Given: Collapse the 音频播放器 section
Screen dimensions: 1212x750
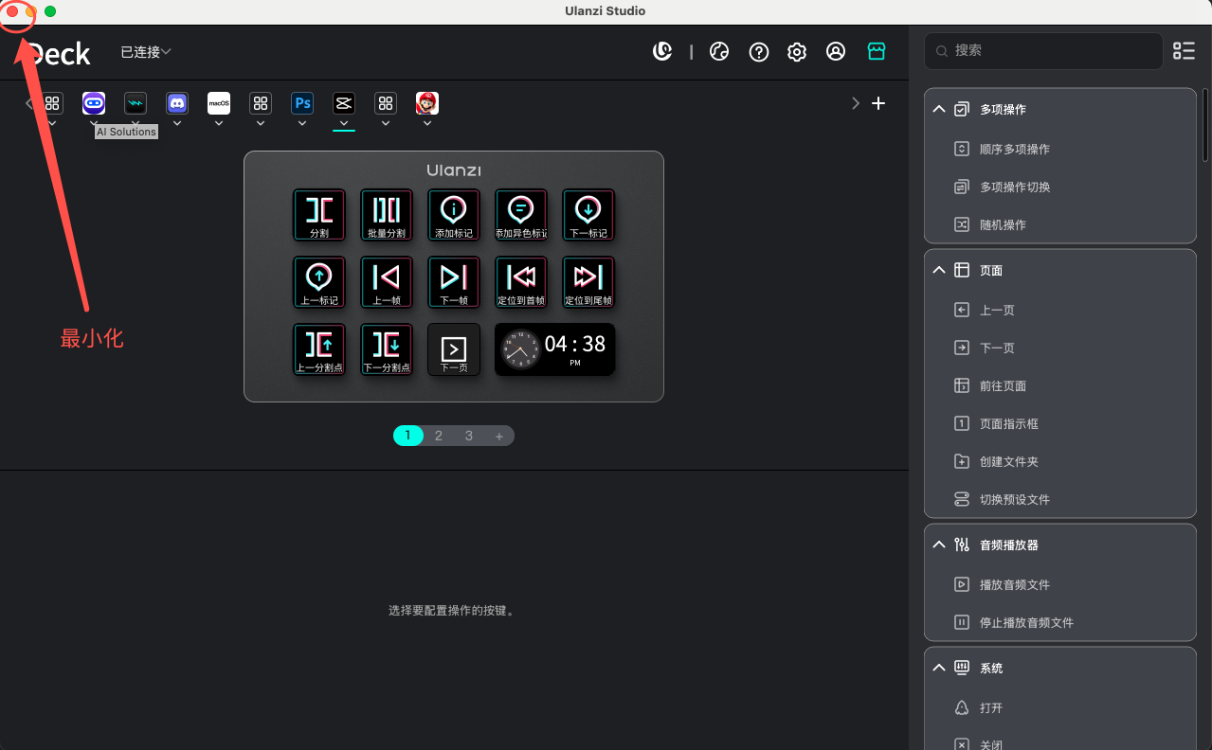Looking at the screenshot, I should pyautogui.click(x=939, y=545).
